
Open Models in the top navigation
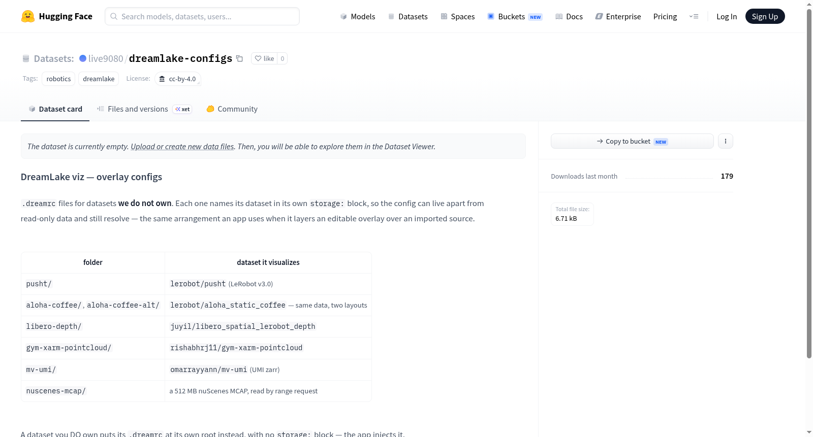click(x=358, y=16)
